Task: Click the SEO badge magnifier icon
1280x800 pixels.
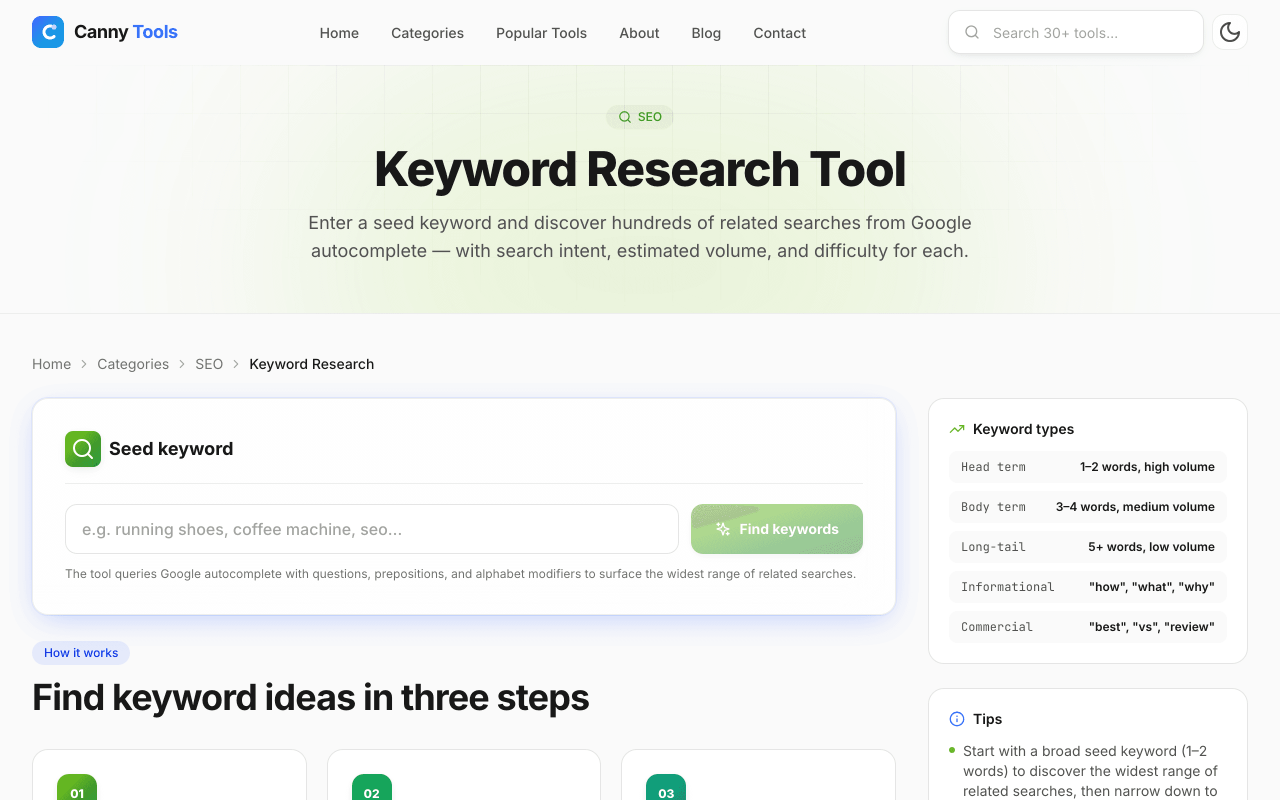Action: coord(624,116)
